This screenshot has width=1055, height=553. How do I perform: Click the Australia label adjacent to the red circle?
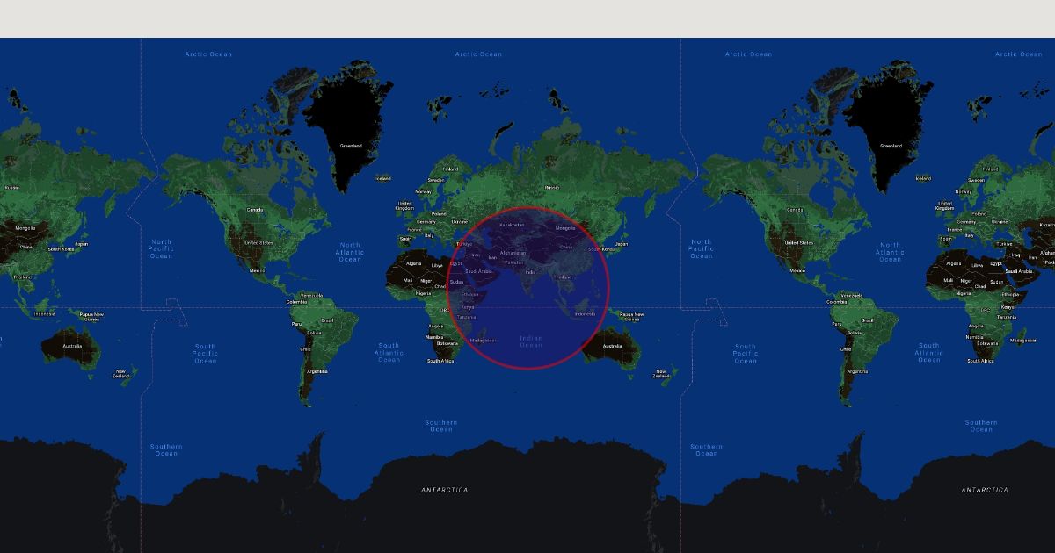point(612,347)
